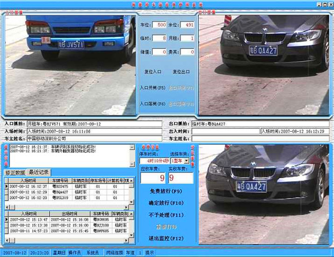Image resolution: width=334 pixels, height=257 pixels.
Task: Click 计算机号 column header
Action: pyautogui.click(x=115, y=181)
